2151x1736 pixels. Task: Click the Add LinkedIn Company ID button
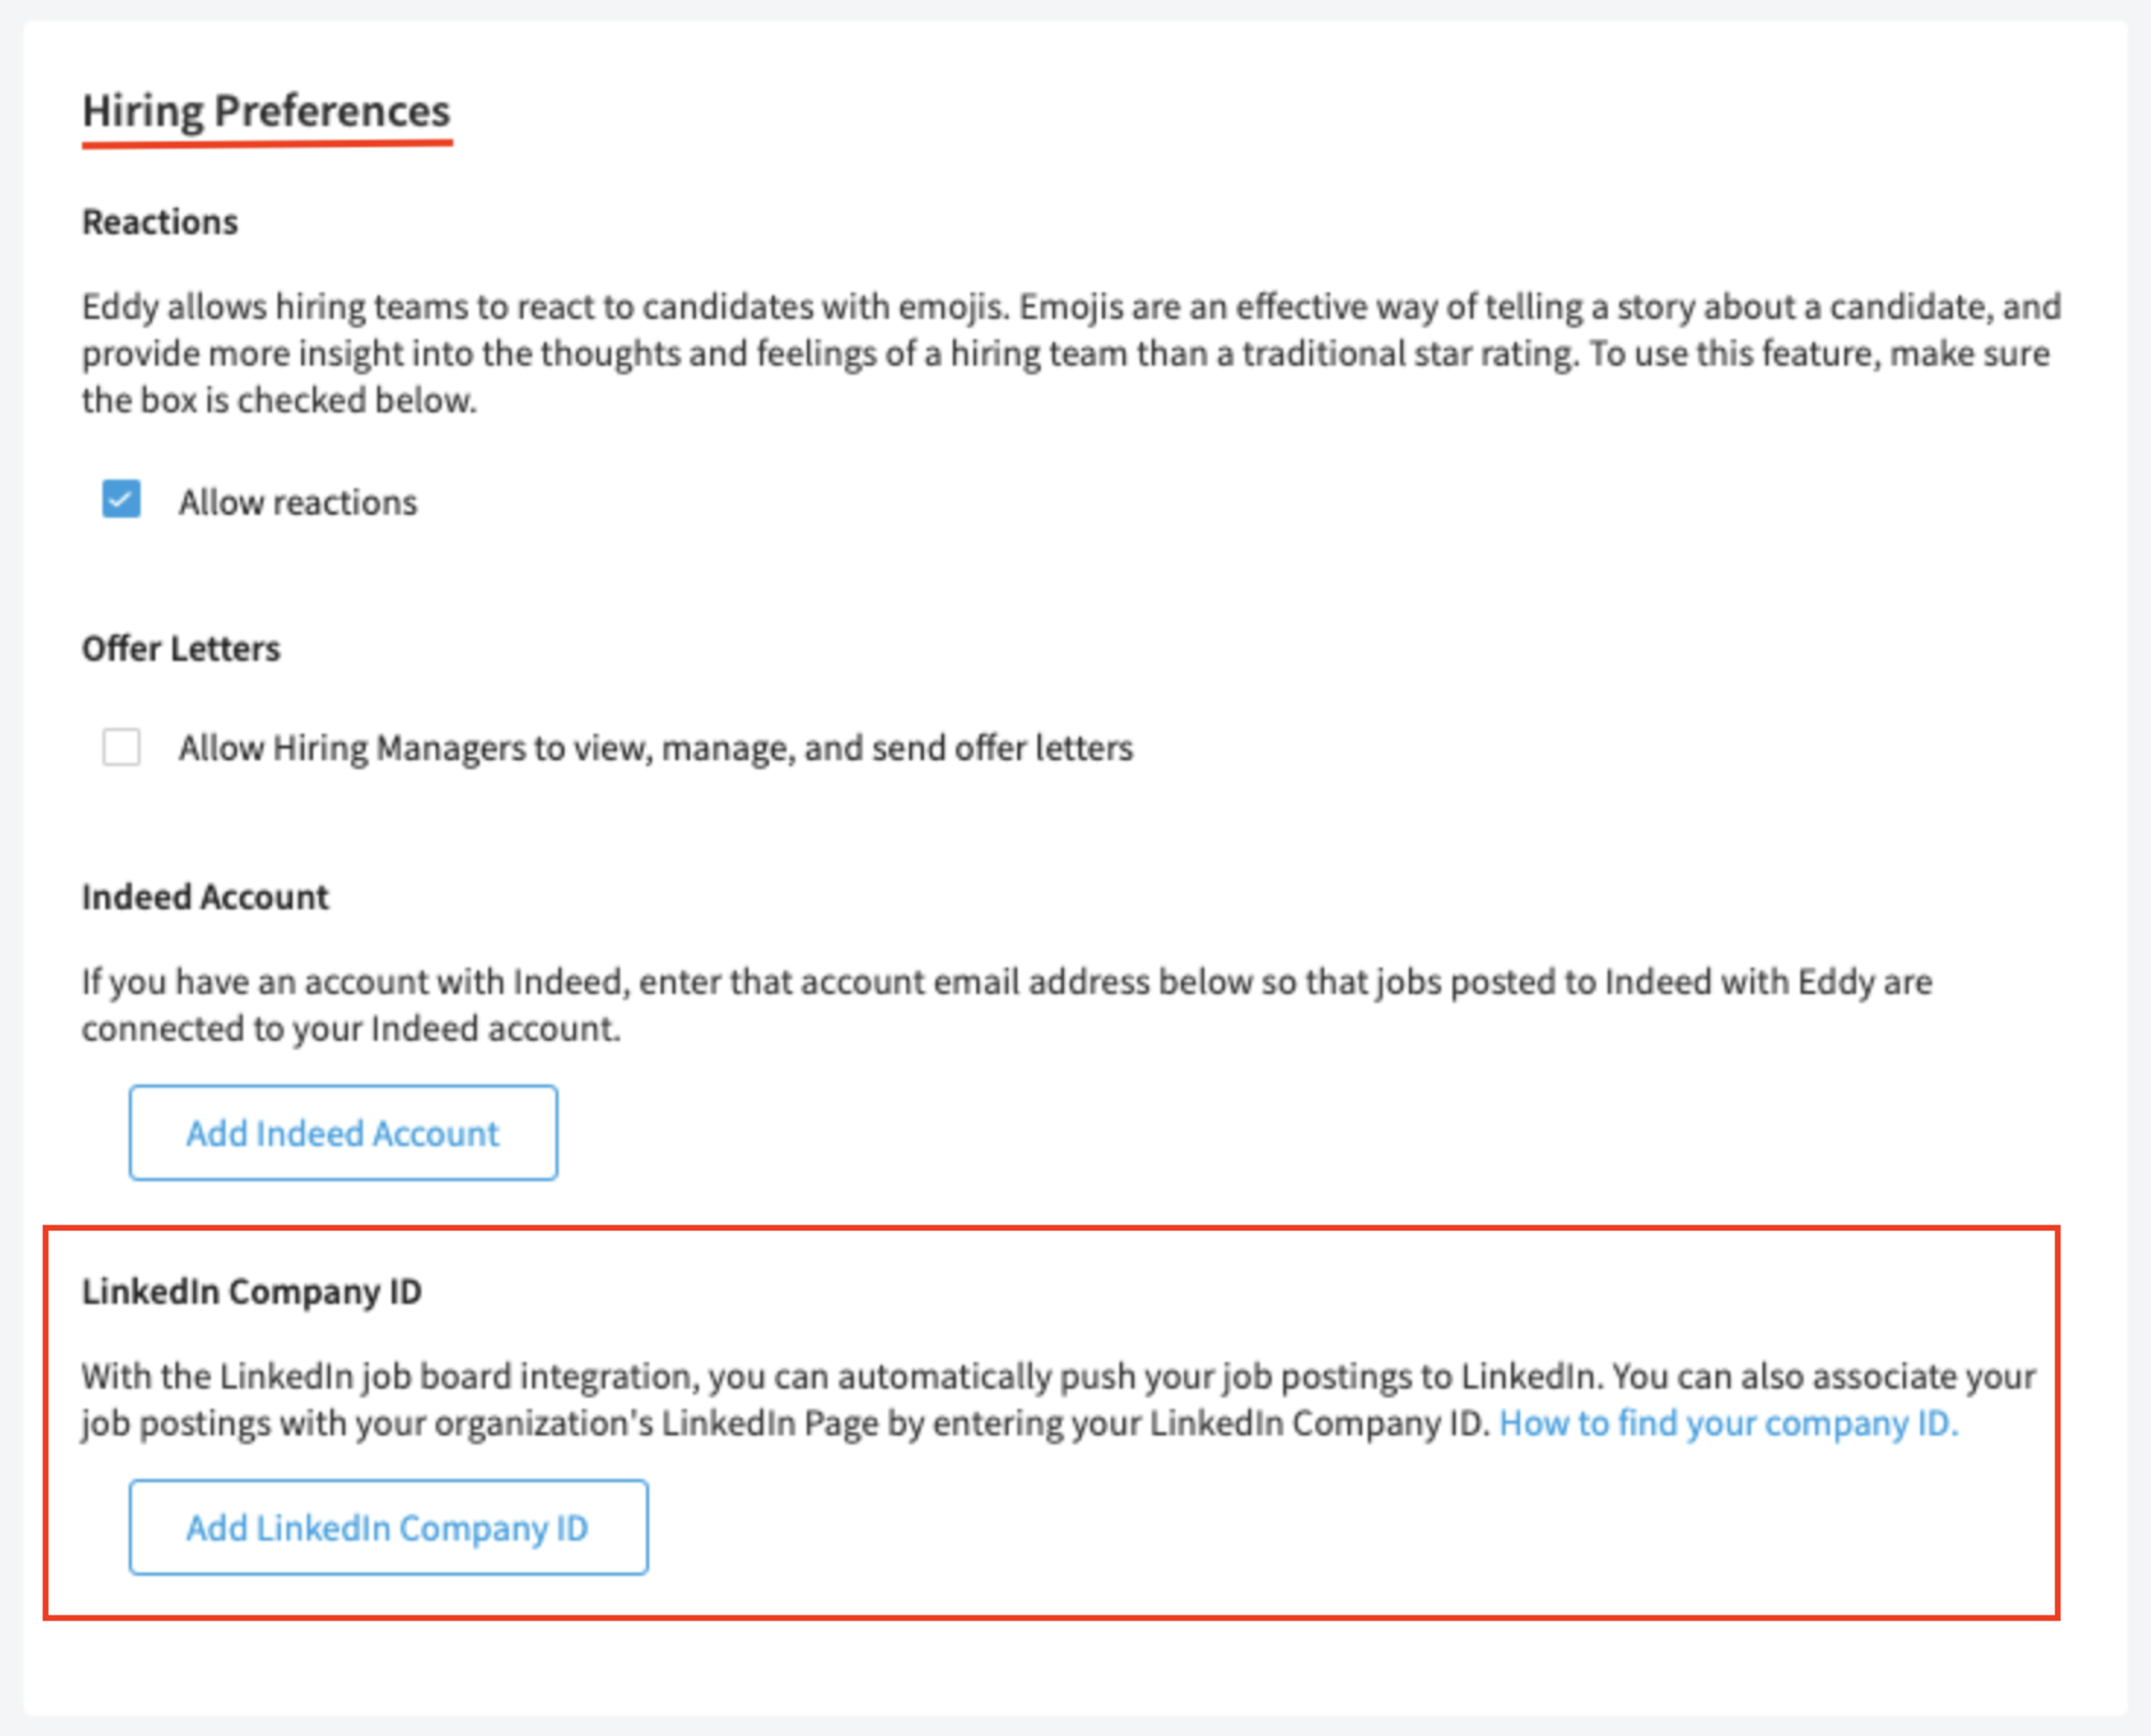coord(388,1527)
